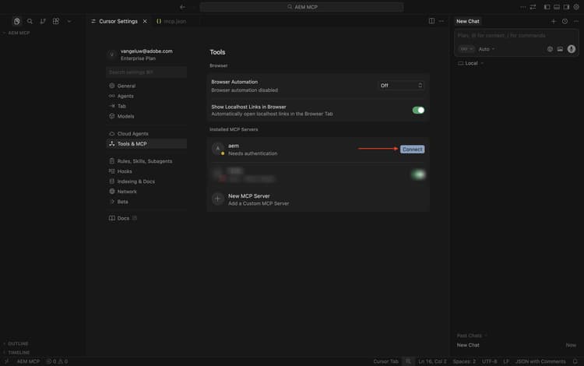Open chat history clock icon
The image size is (584, 366).
[565, 21]
